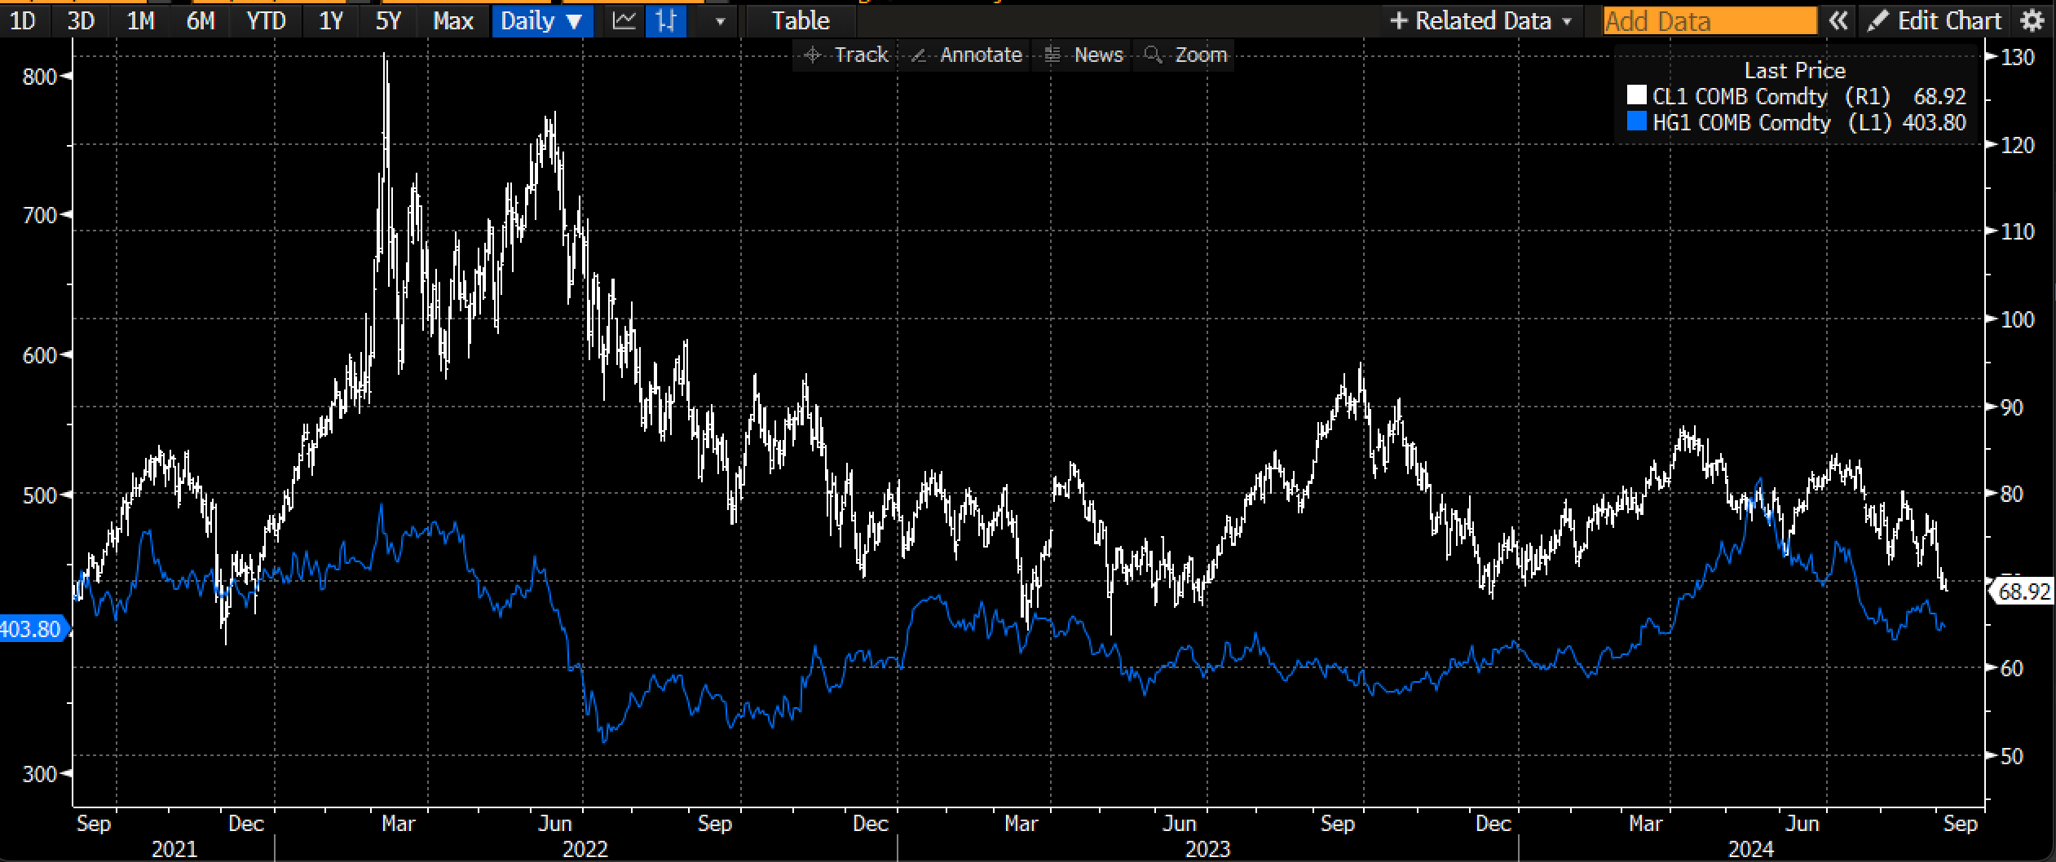
Task: Open chart settings gear icon
Action: [2032, 21]
